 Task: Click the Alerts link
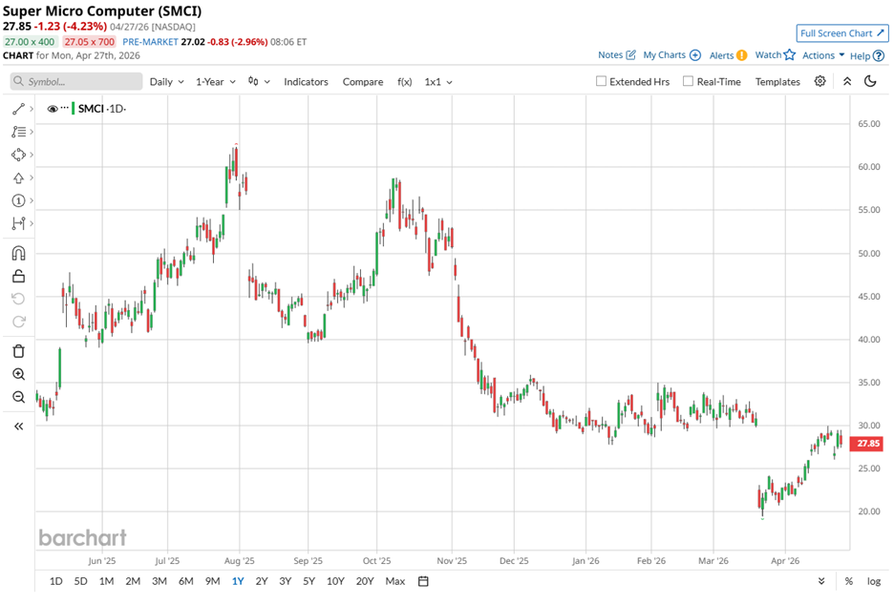[x=721, y=55]
